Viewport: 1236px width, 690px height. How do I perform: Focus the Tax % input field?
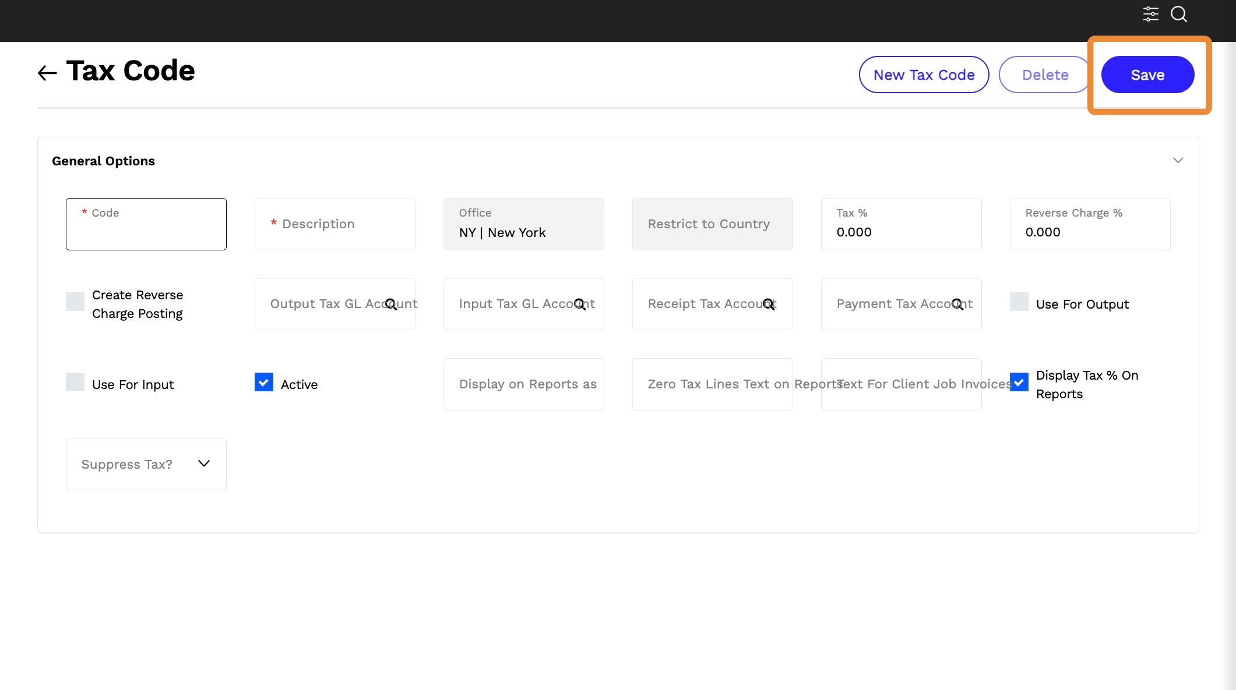point(901,231)
